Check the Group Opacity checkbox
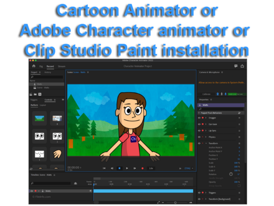274x206 pixels. click(239, 185)
